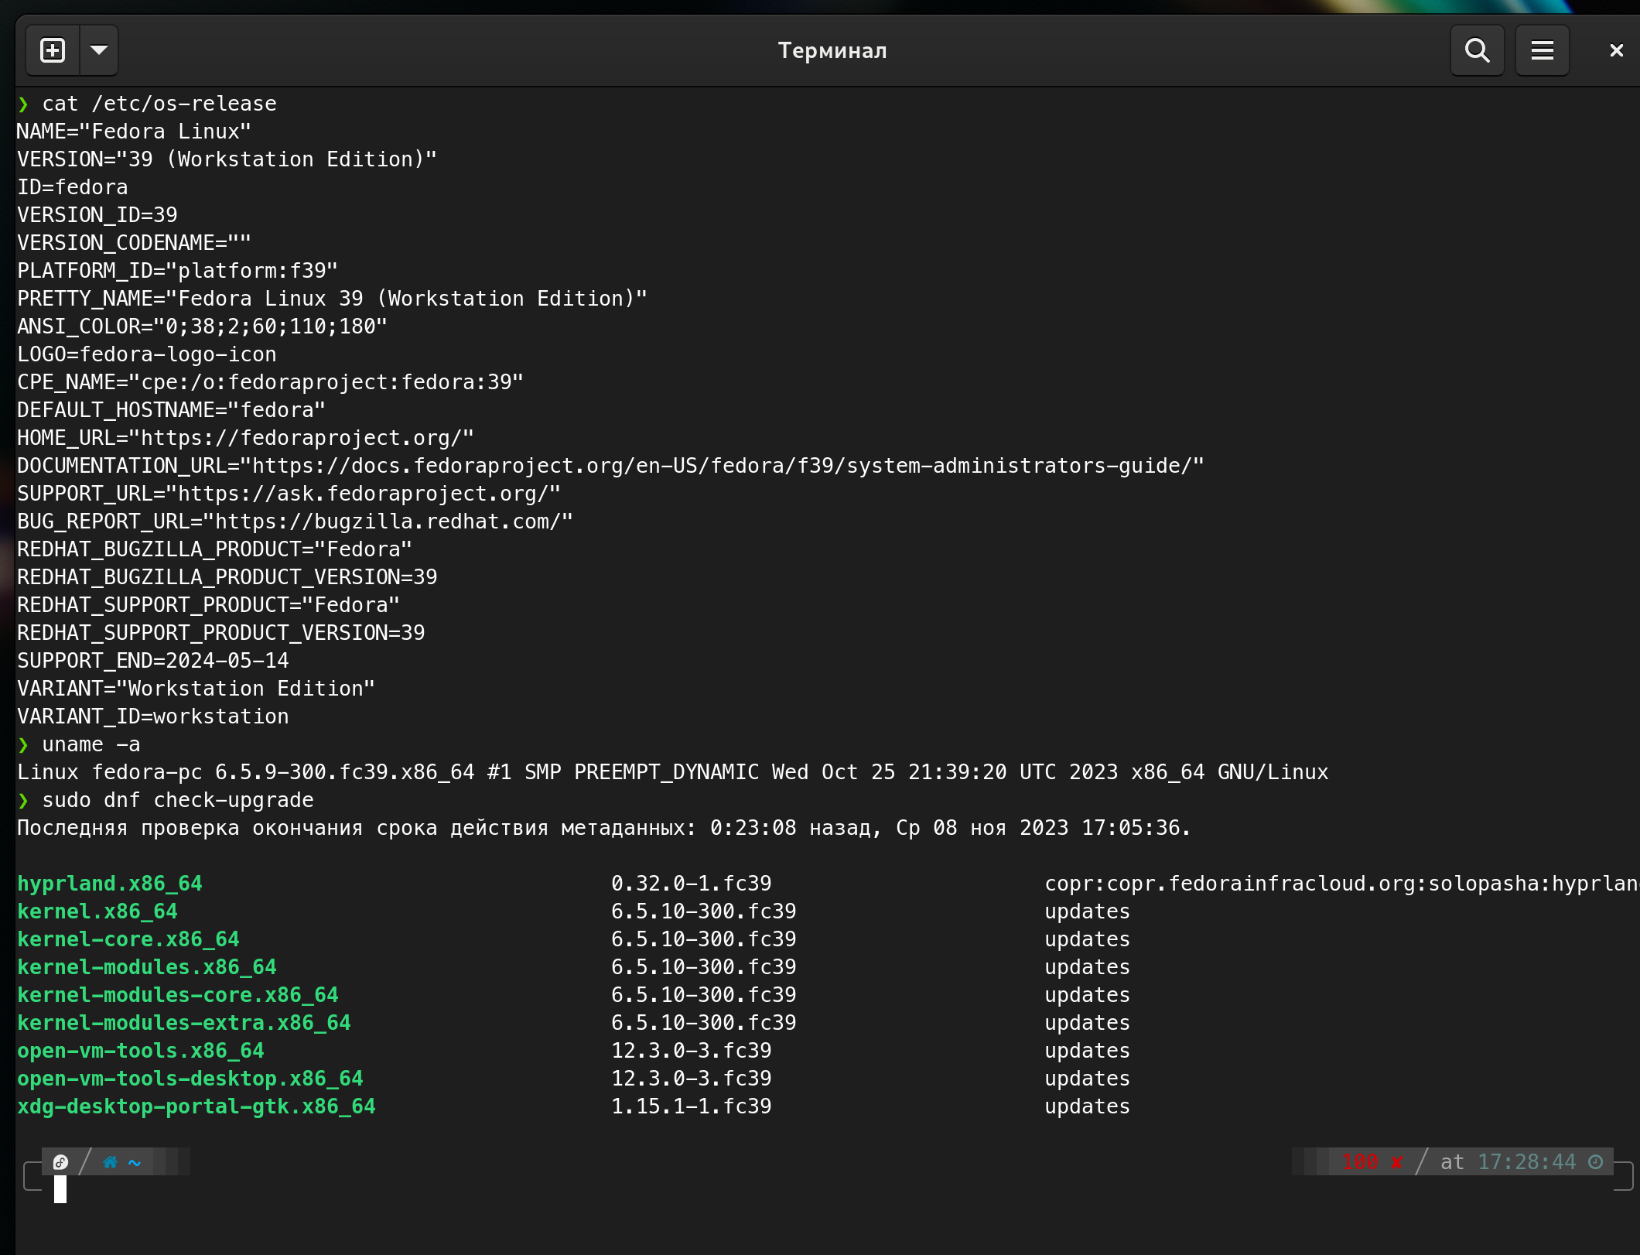The image size is (1640, 1255).
Task: Click the PLATFORM_ID line
Action: [x=177, y=271]
